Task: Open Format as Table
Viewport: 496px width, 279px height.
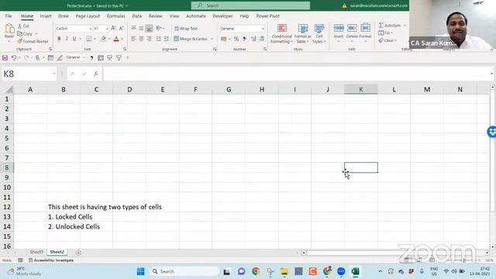Action: point(303,33)
